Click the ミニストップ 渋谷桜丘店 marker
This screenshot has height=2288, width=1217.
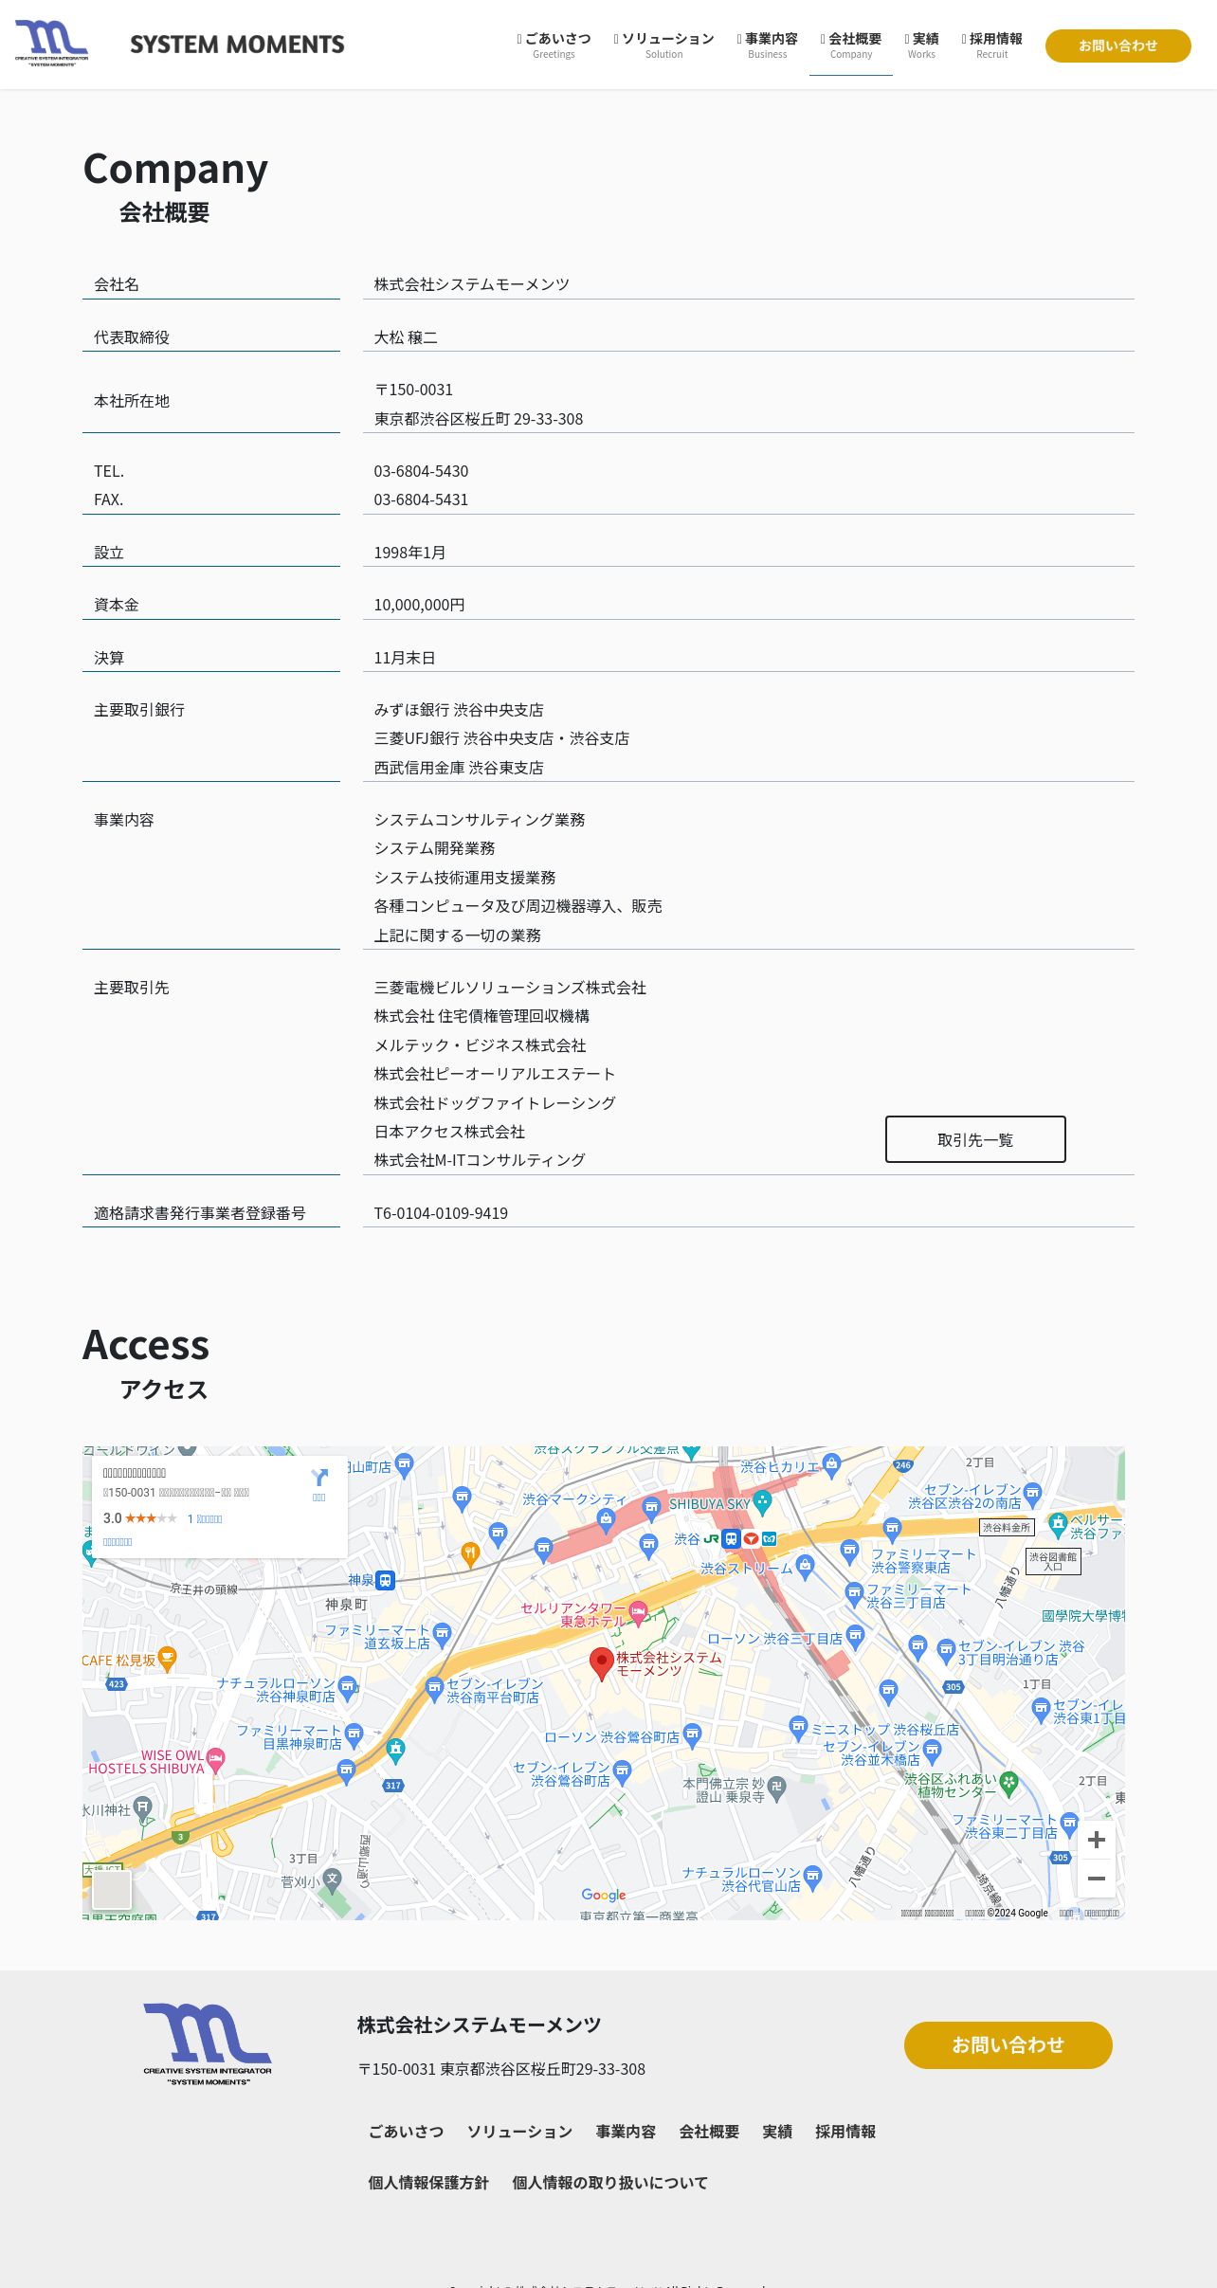[x=798, y=1728]
